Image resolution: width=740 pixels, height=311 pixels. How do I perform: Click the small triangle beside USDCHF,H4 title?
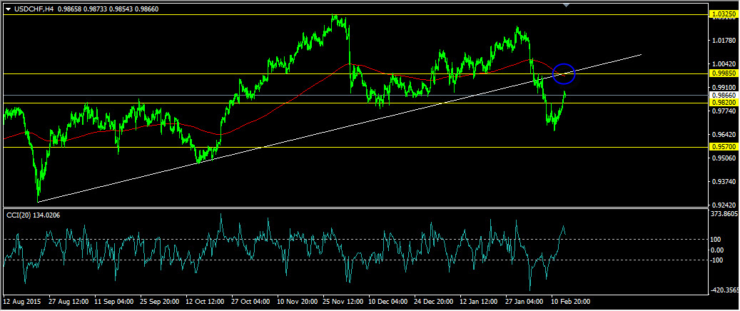pos(8,8)
